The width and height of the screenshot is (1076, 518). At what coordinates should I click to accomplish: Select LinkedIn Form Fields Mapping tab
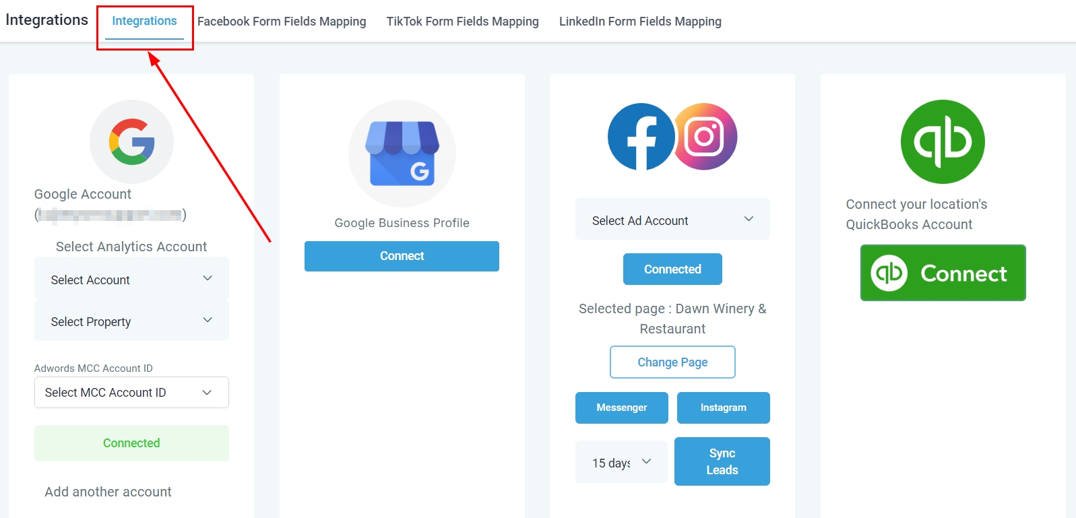(x=640, y=22)
